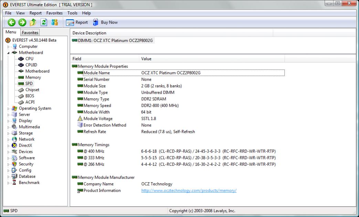359x217 pixels.
Task: Open the Favorites menu in the menu bar
Action: 54,13
